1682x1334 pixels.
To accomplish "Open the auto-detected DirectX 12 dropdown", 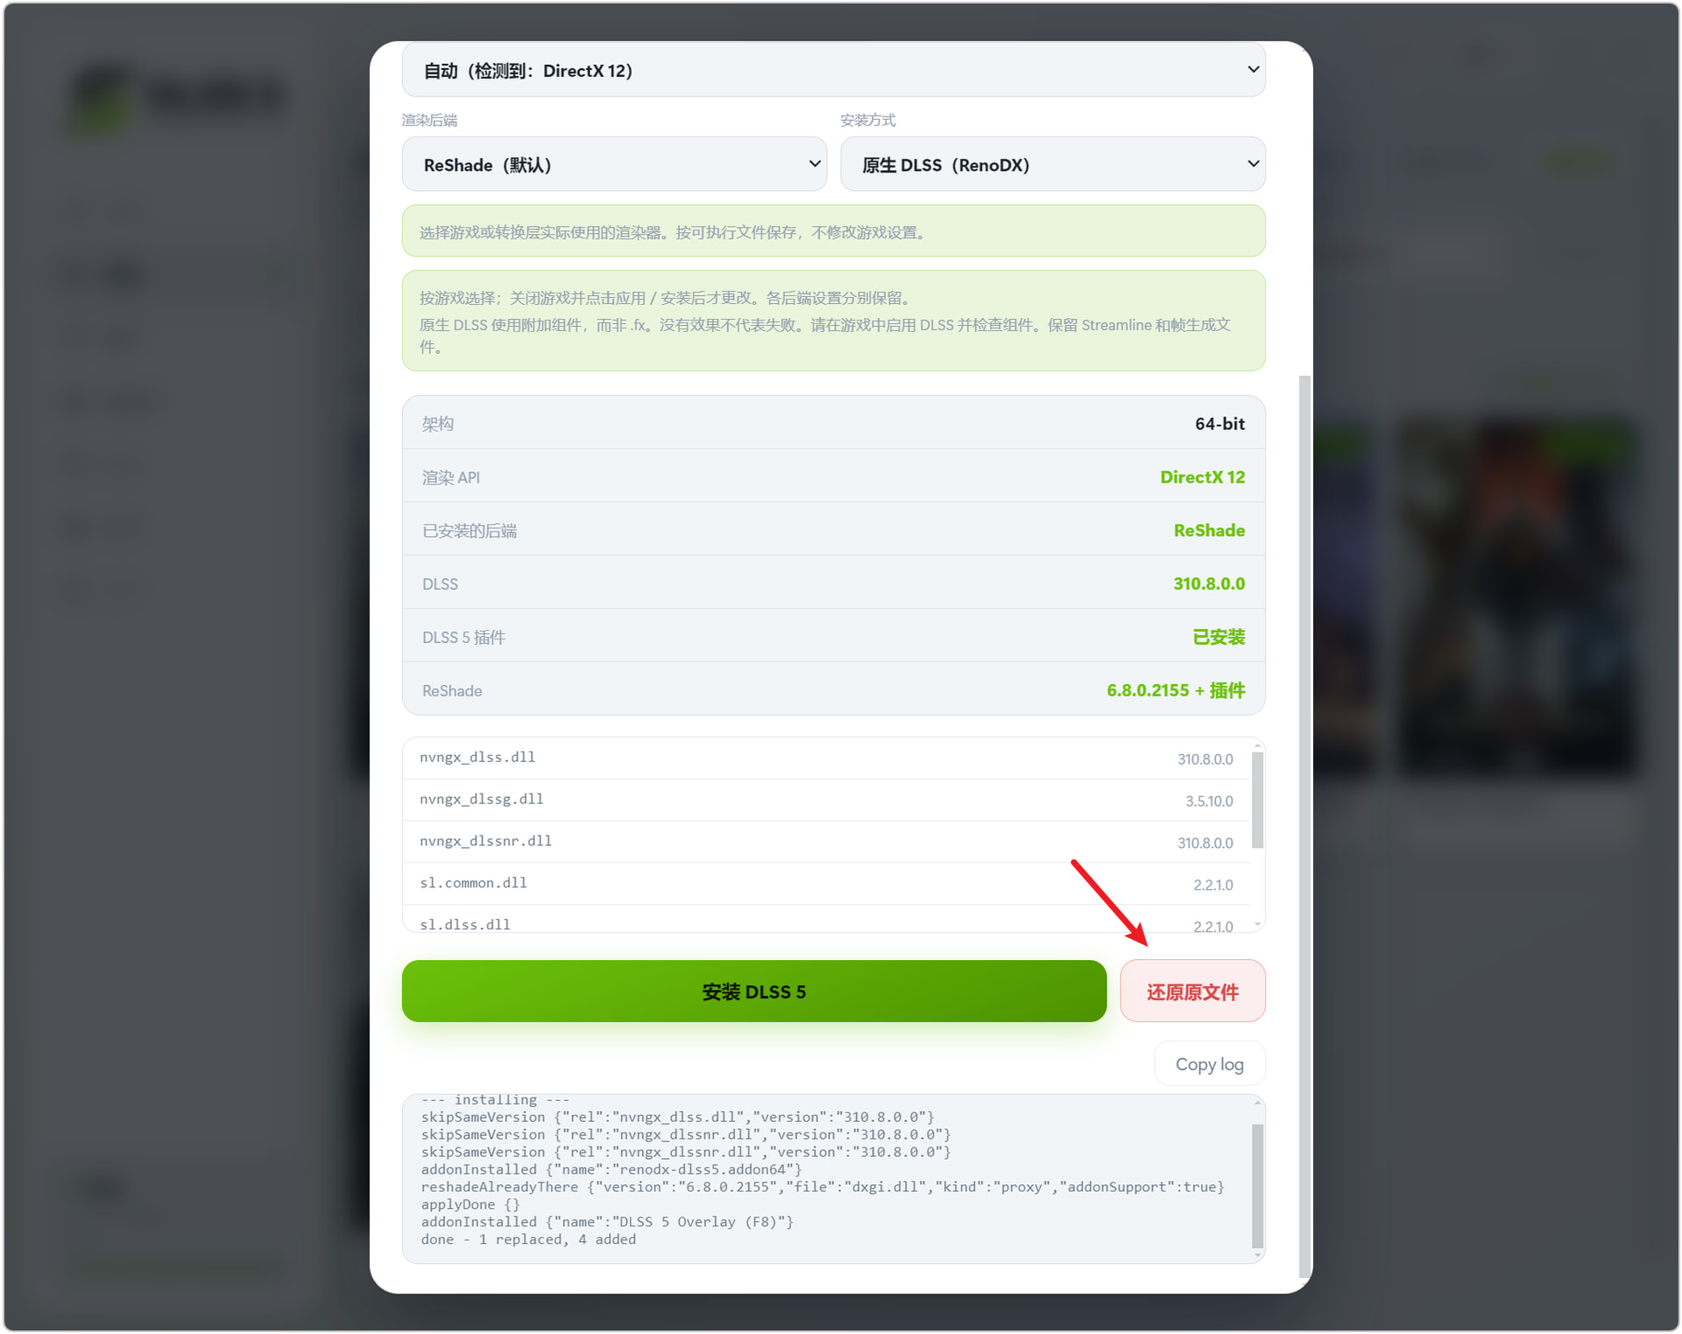I will [833, 70].
